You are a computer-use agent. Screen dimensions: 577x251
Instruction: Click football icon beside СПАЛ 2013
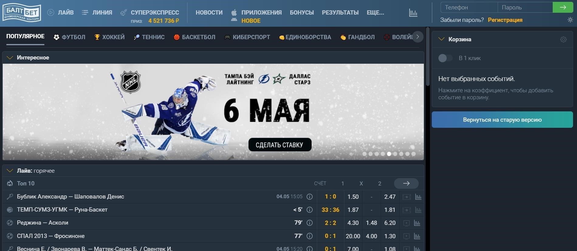(x=10, y=236)
